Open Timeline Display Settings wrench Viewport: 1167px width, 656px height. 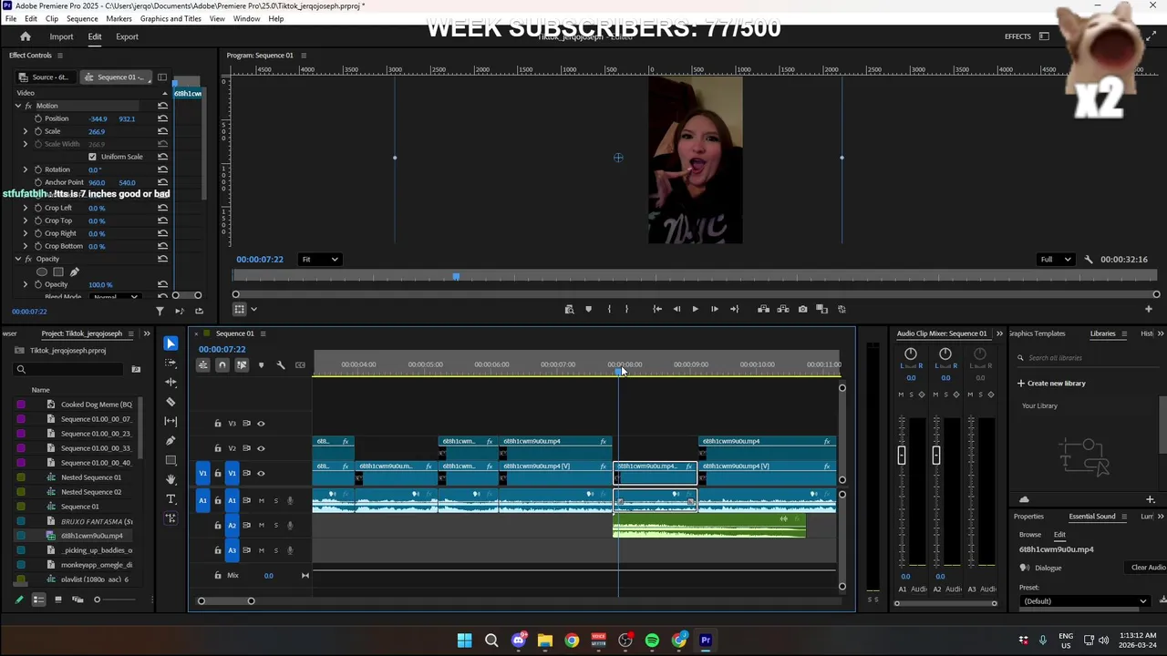coord(281,364)
